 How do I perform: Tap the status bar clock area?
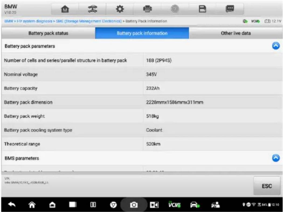pos(275,205)
